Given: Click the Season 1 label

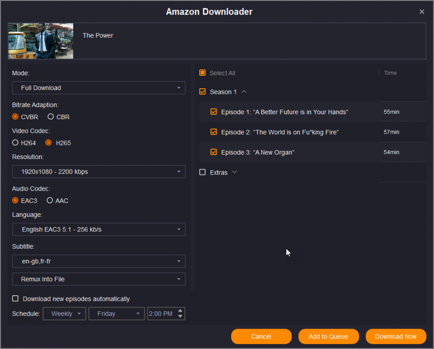Looking at the screenshot, I should pos(223,92).
